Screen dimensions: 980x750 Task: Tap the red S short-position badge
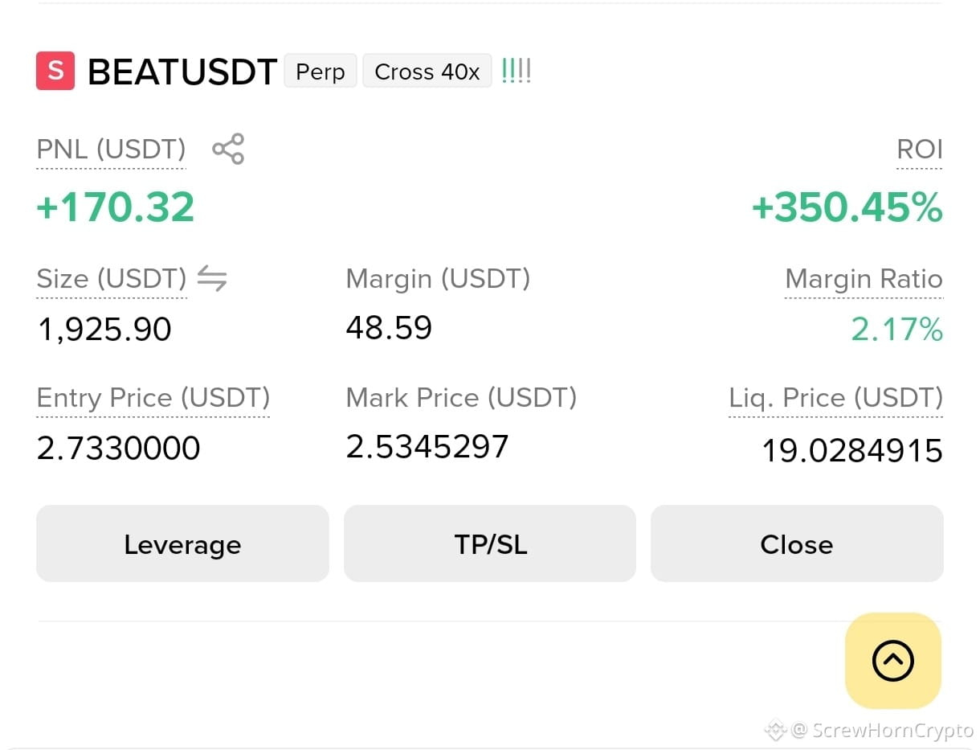[55, 71]
